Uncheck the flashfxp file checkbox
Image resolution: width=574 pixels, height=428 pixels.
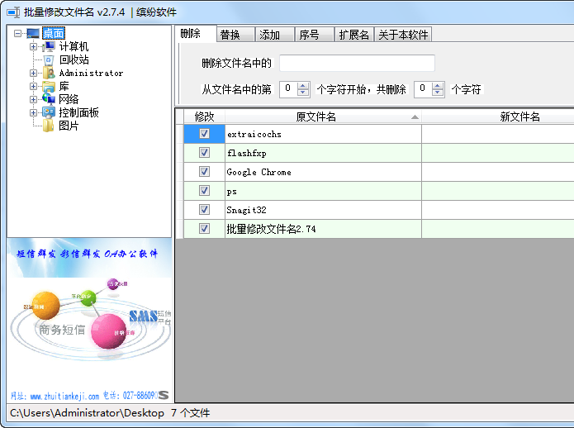tap(204, 153)
